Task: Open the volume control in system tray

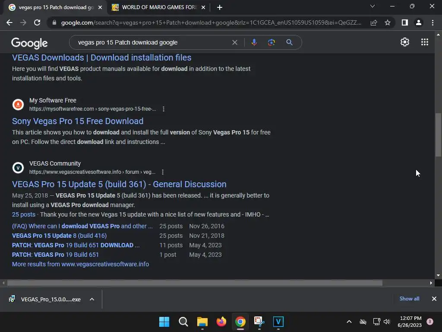Action: pos(387,322)
